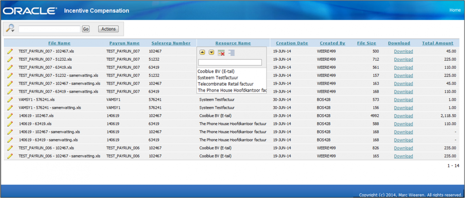Click the hide column icon with red X

click(x=221, y=53)
